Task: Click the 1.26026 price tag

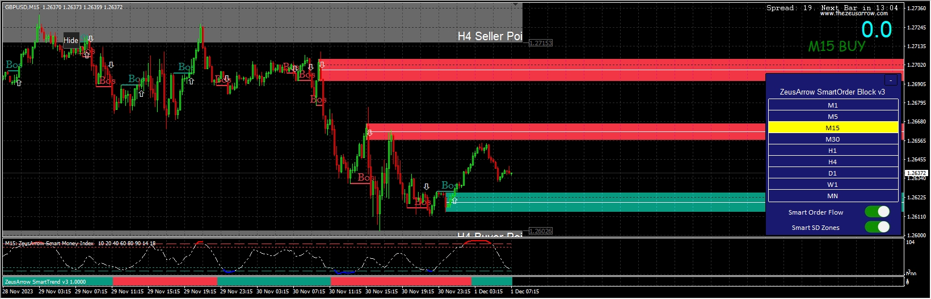Action: coord(540,231)
